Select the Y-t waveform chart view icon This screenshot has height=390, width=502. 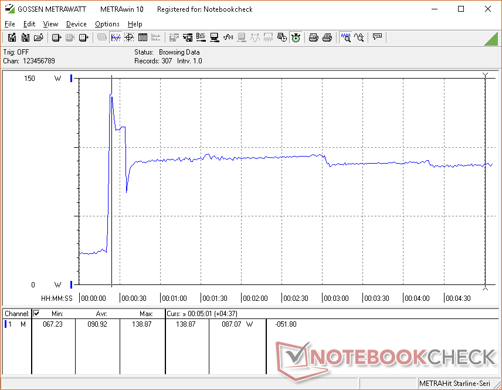(116, 38)
